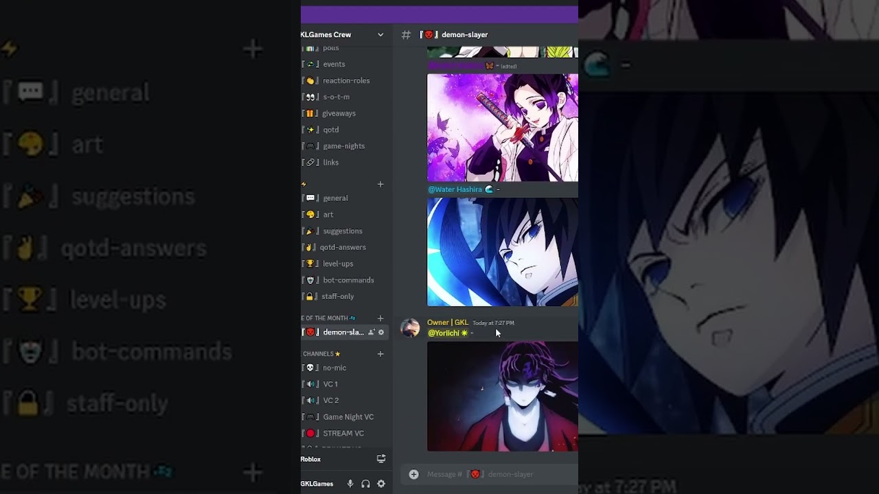Add channel to CHANNELS star category
The image size is (879, 494).
point(380,354)
